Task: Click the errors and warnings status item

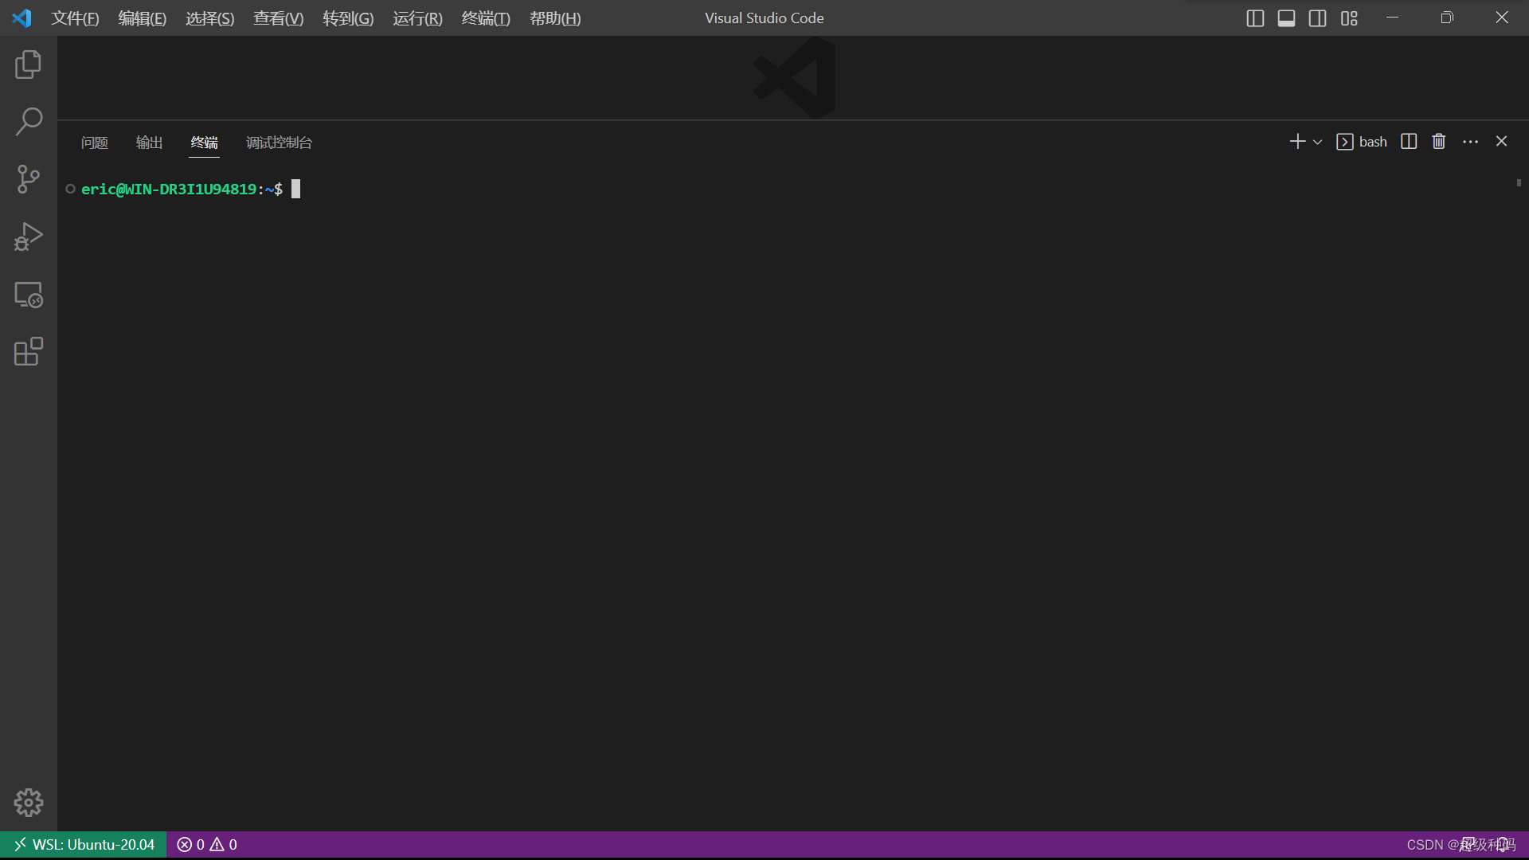Action: (207, 844)
